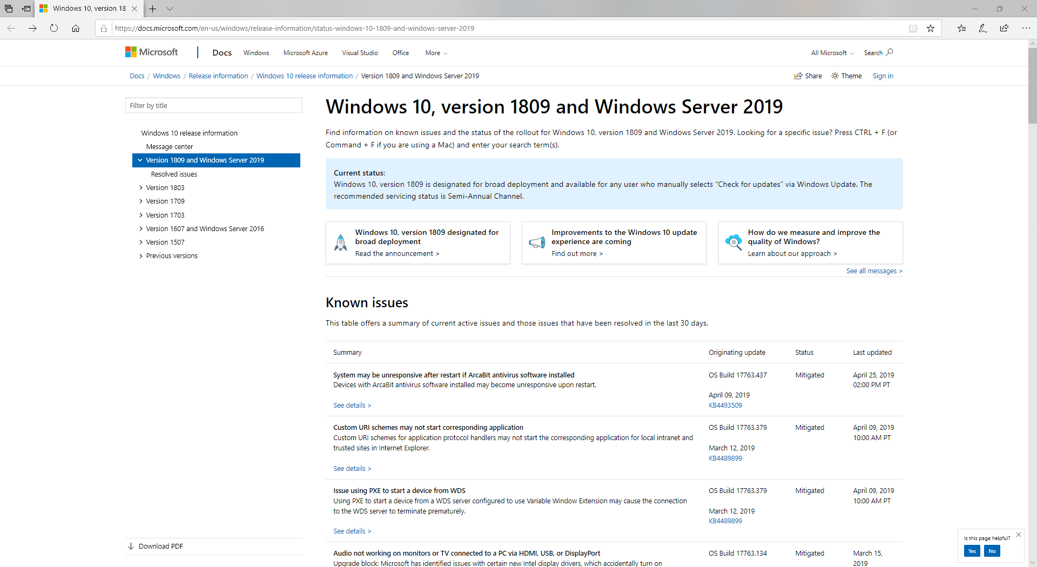Click the magnifier cloud icon on quality card
The image size is (1037, 567).
[733, 242]
